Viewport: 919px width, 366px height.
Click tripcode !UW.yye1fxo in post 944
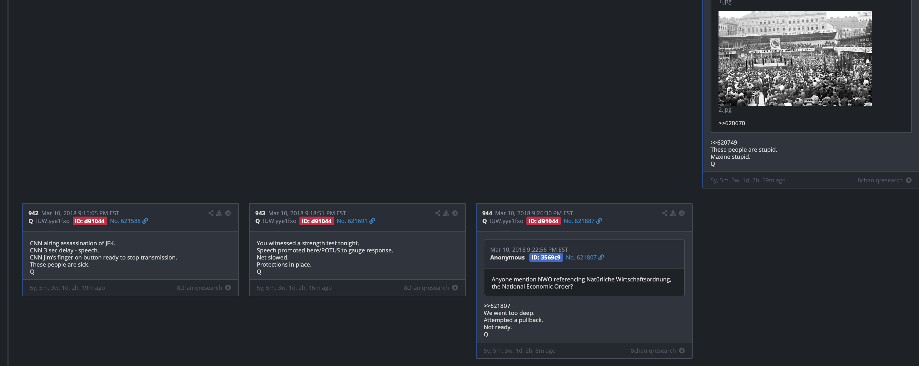(x=507, y=221)
